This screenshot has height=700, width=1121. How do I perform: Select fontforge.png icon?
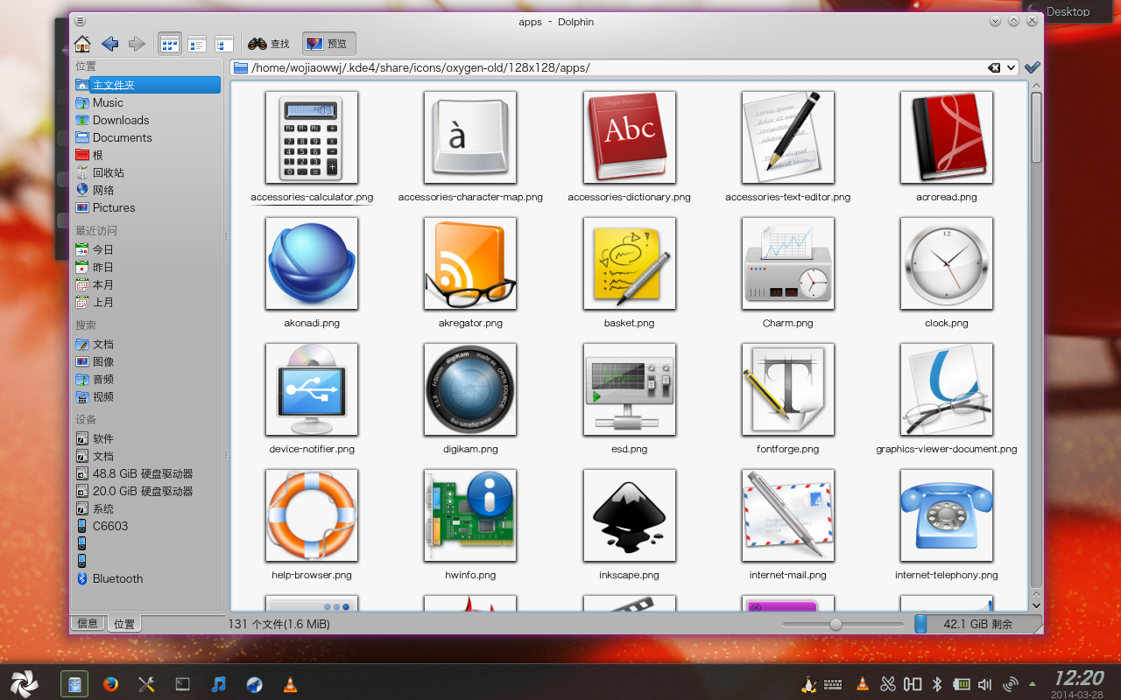pos(788,389)
